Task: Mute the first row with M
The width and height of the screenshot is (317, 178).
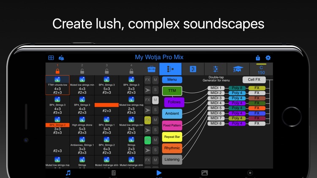Action: [155, 80]
